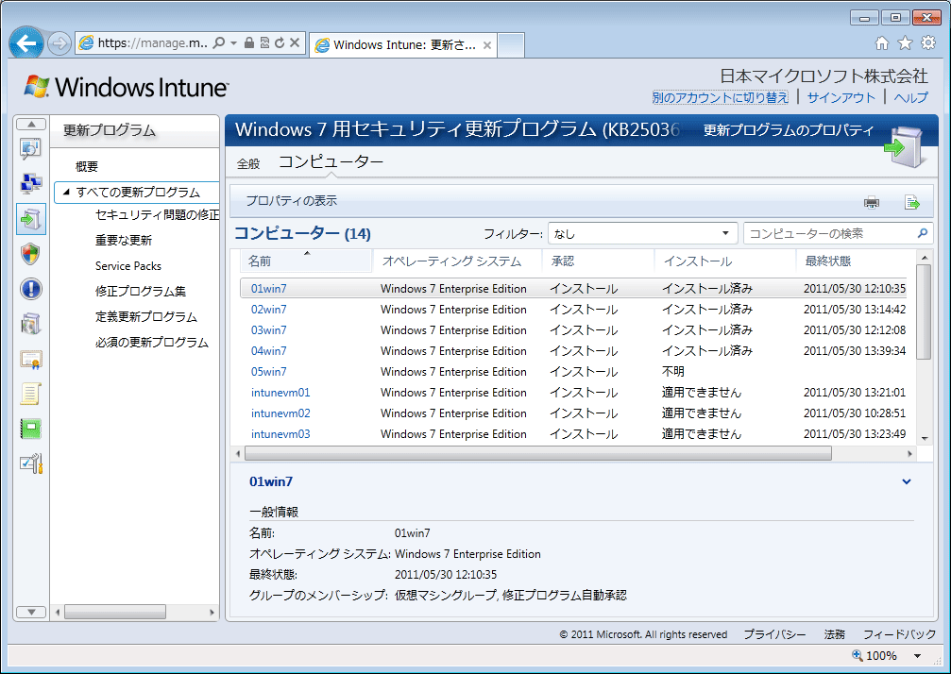Open the browser home icon
Image resolution: width=951 pixels, height=674 pixels.
pyautogui.click(x=882, y=43)
